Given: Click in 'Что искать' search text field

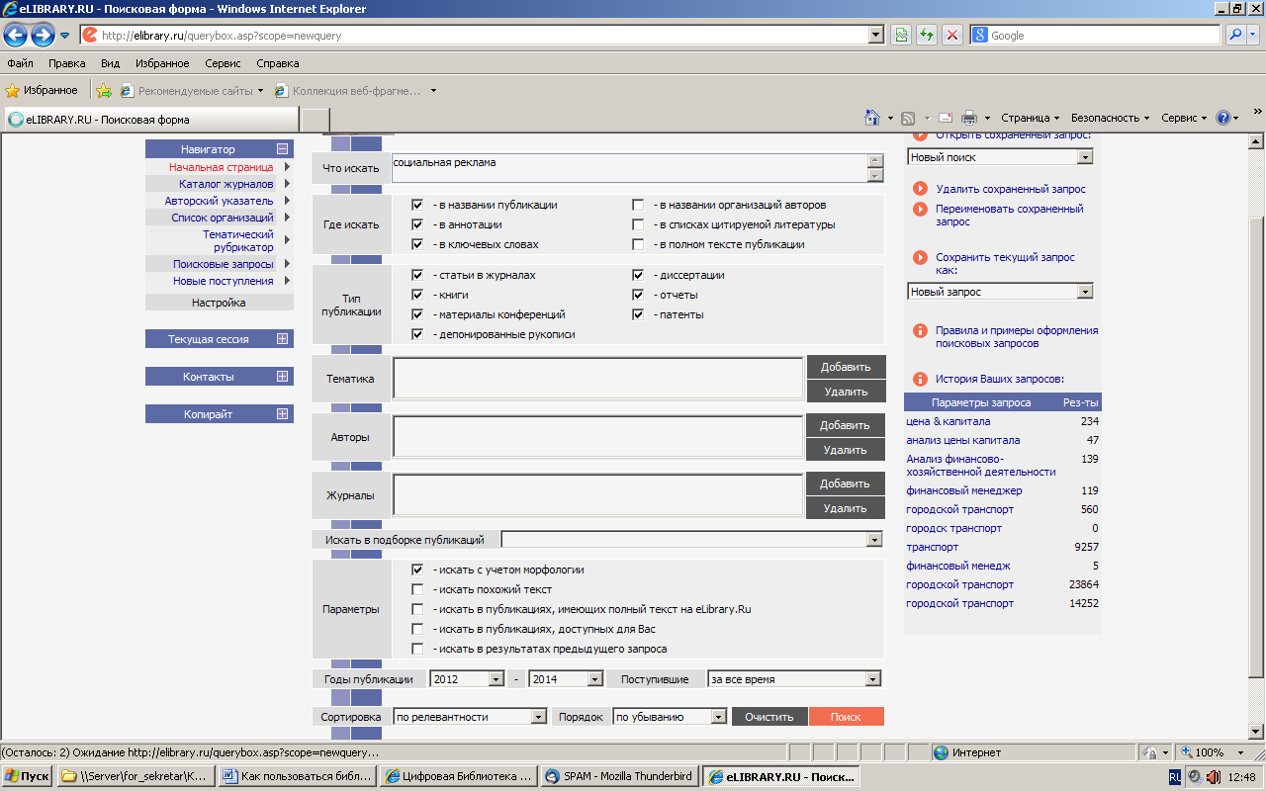Looking at the screenshot, I should tap(629, 168).
